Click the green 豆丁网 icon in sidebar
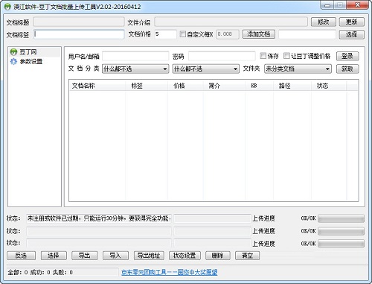Viewport: 372px width, 284px height. (13, 52)
